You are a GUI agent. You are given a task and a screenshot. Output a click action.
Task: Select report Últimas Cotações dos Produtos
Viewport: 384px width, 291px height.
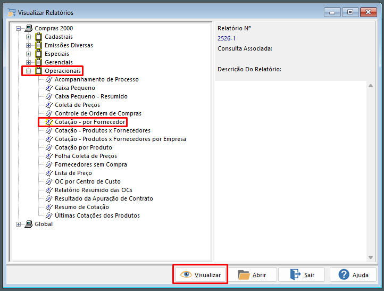click(97, 215)
